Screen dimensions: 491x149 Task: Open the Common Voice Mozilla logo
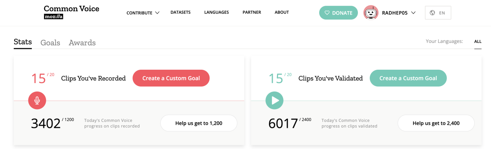(x=71, y=12)
